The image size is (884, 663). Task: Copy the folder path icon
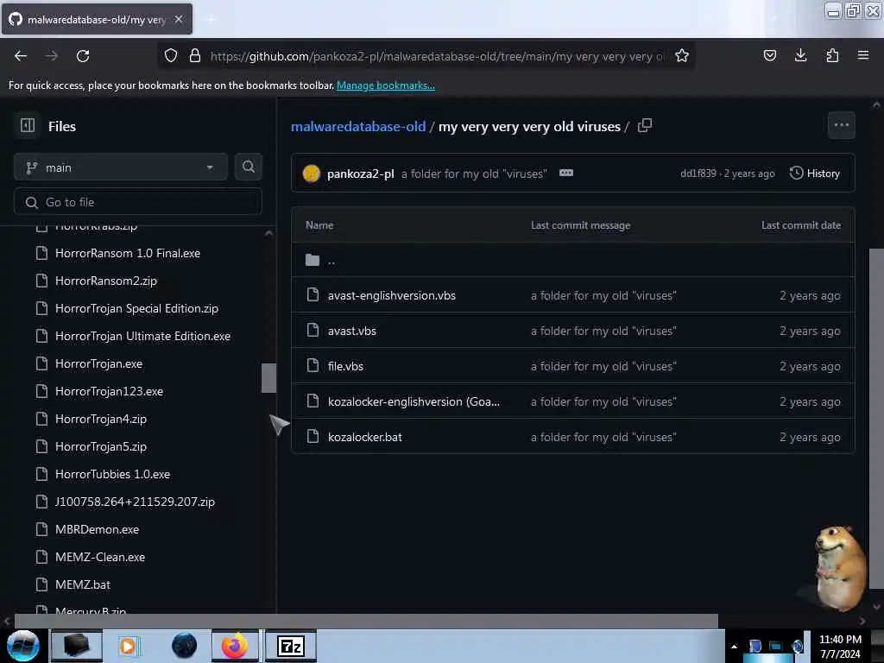click(644, 125)
